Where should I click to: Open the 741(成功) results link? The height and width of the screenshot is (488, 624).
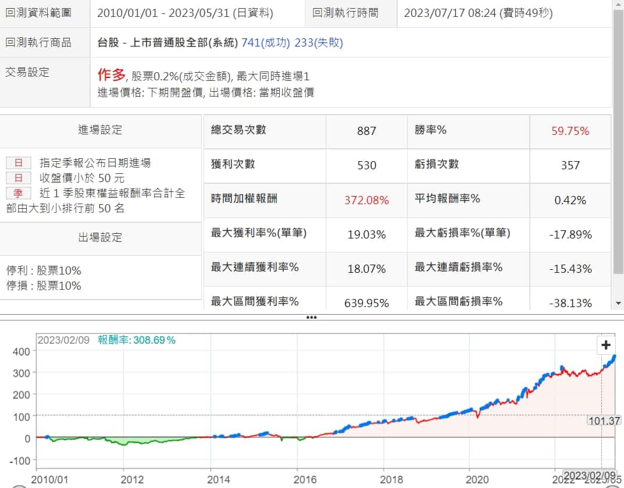pyautogui.click(x=266, y=42)
